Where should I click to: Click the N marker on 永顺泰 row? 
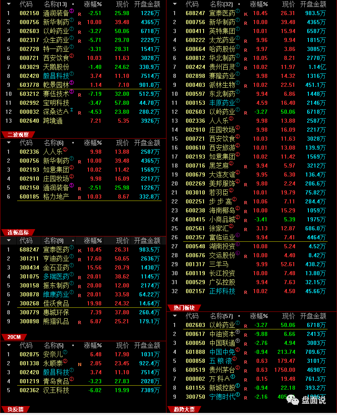pos(80,364)
